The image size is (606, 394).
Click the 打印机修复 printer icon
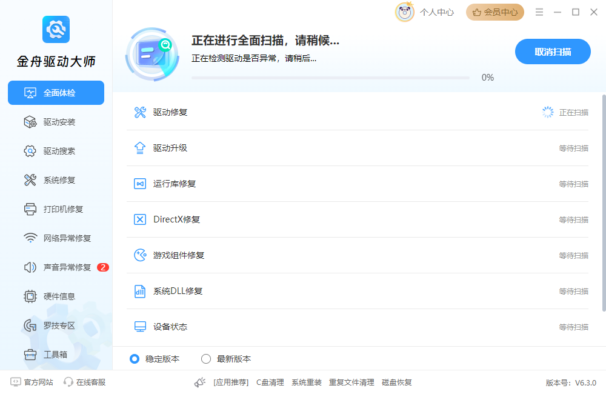[x=30, y=209]
